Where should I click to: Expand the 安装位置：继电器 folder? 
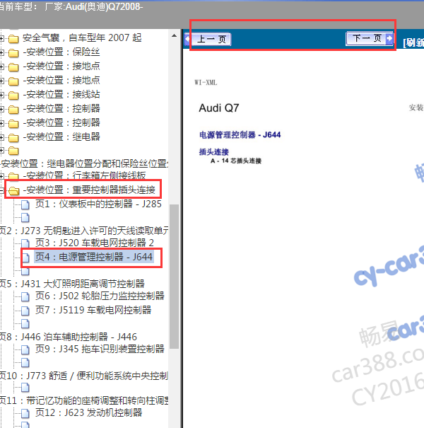1,137
